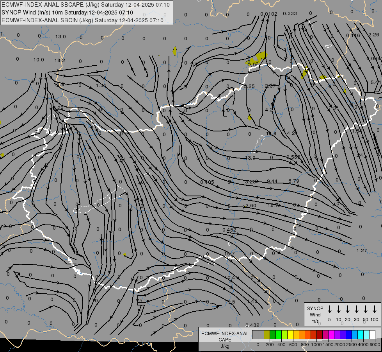
Task: Click the wind arrow above the 20 m/s label
Action: [x=348, y=309]
